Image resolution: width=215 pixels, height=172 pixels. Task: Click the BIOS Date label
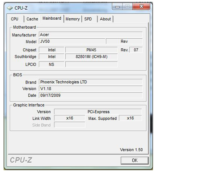pyautogui.click(x=32, y=95)
